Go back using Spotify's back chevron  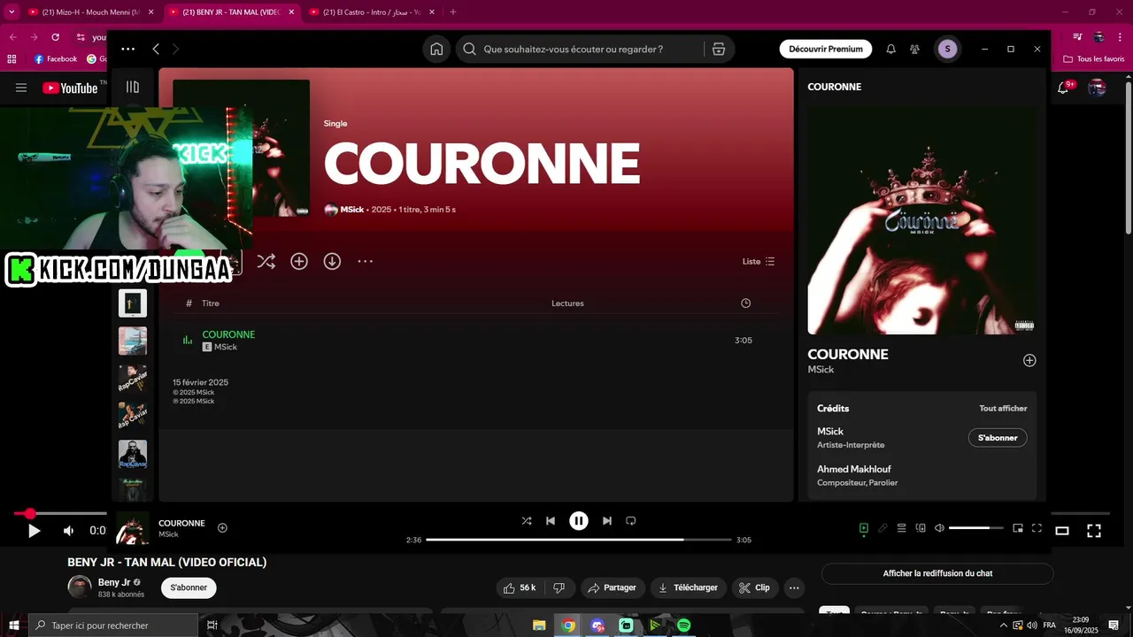[x=156, y=50]
